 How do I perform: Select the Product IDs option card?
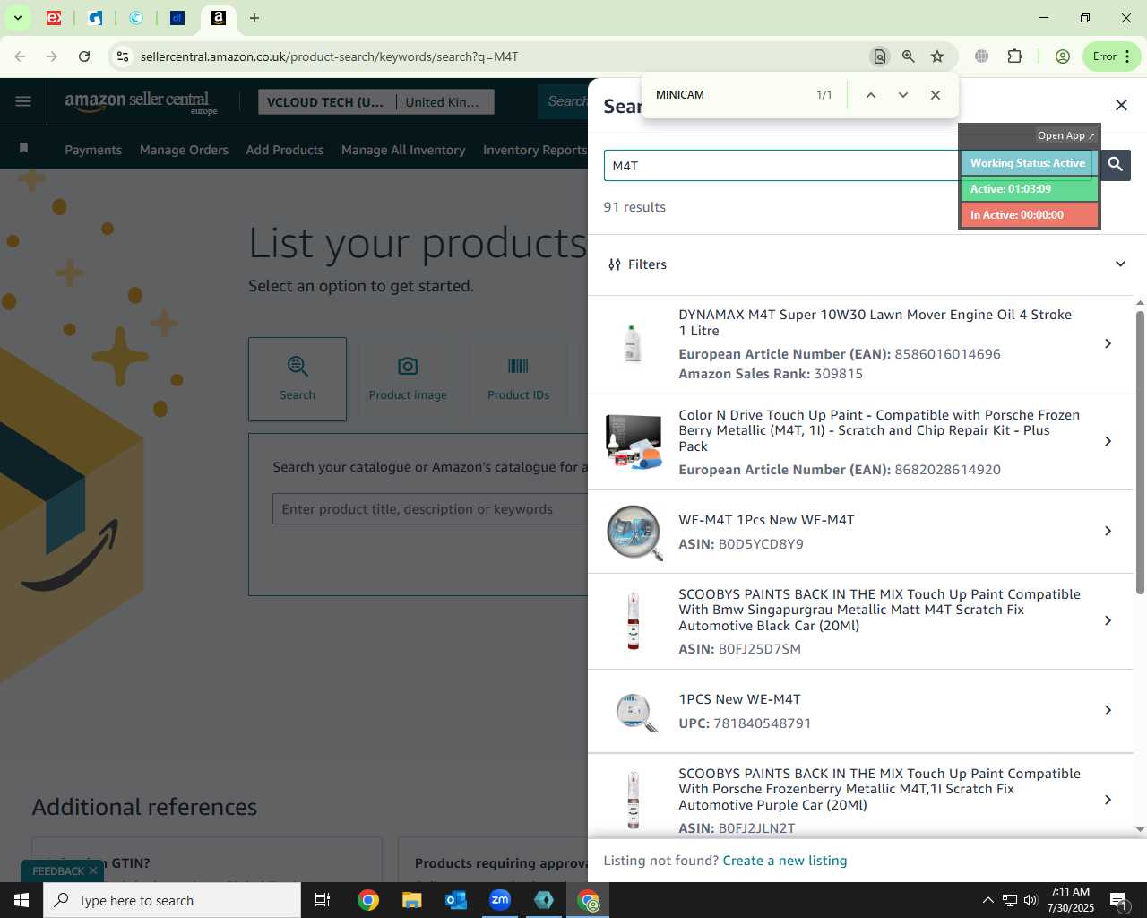pos(518,379)
